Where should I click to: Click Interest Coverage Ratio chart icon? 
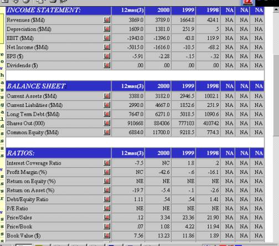coord(107,163)
